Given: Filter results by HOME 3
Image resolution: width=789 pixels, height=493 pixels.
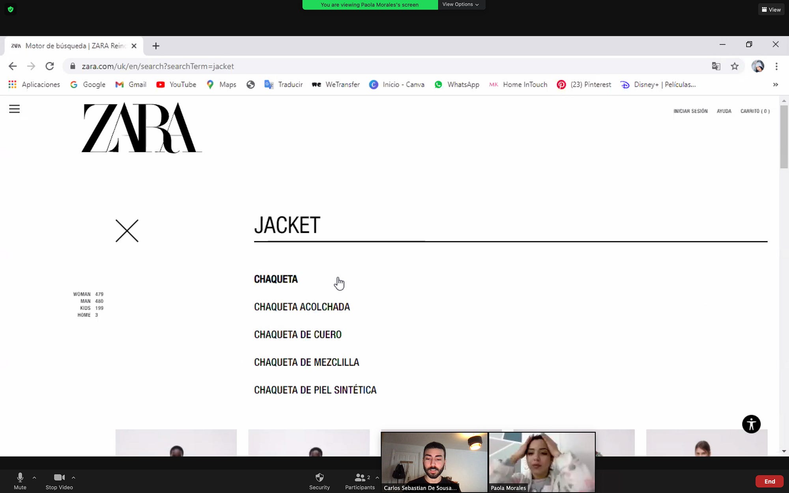Looking at the screenshot, I should click(x=88, y=315).
